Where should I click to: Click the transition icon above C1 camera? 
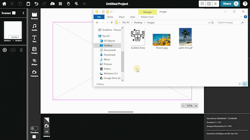pos(47,120)
